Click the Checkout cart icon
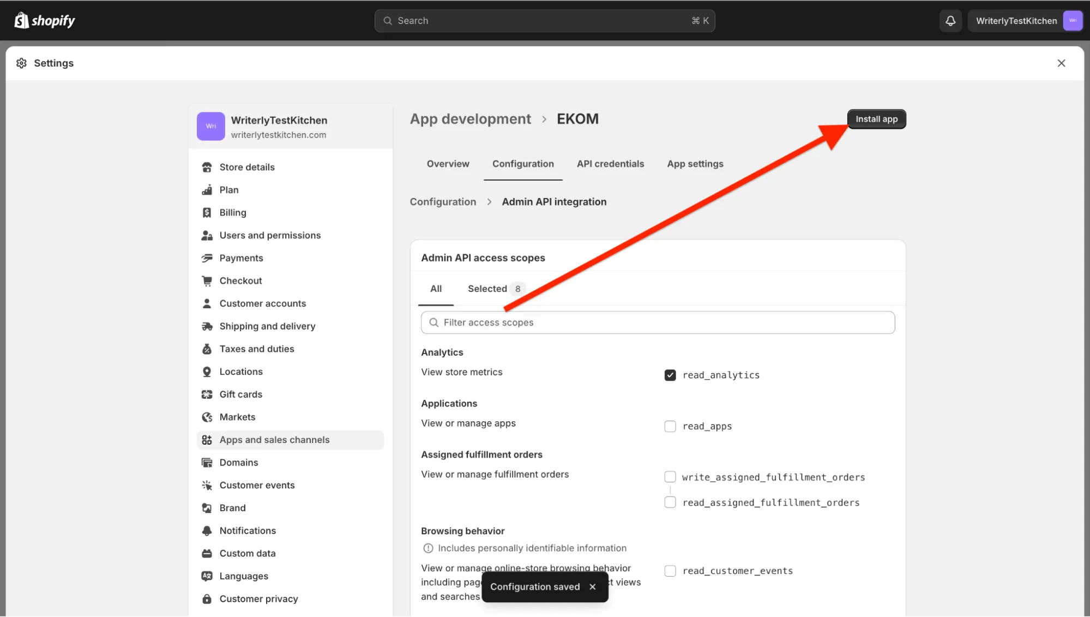The width and height of the screenshot is (1090, 617). (x=207, y=281)
